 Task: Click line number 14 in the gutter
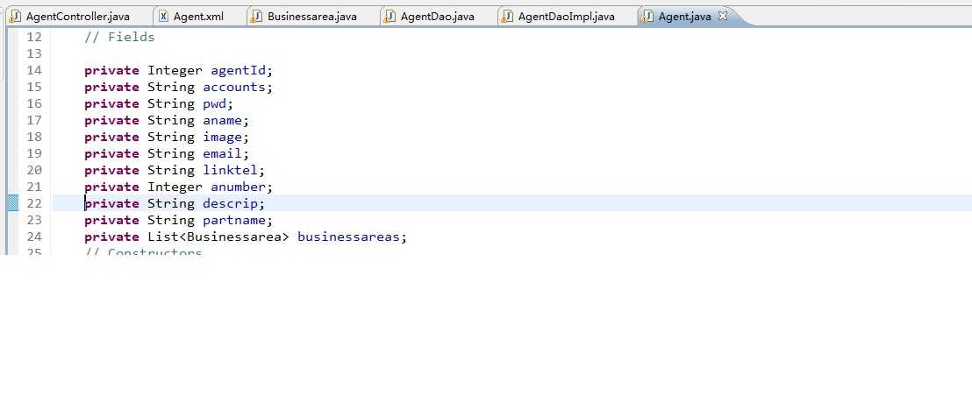click(34, 70)
